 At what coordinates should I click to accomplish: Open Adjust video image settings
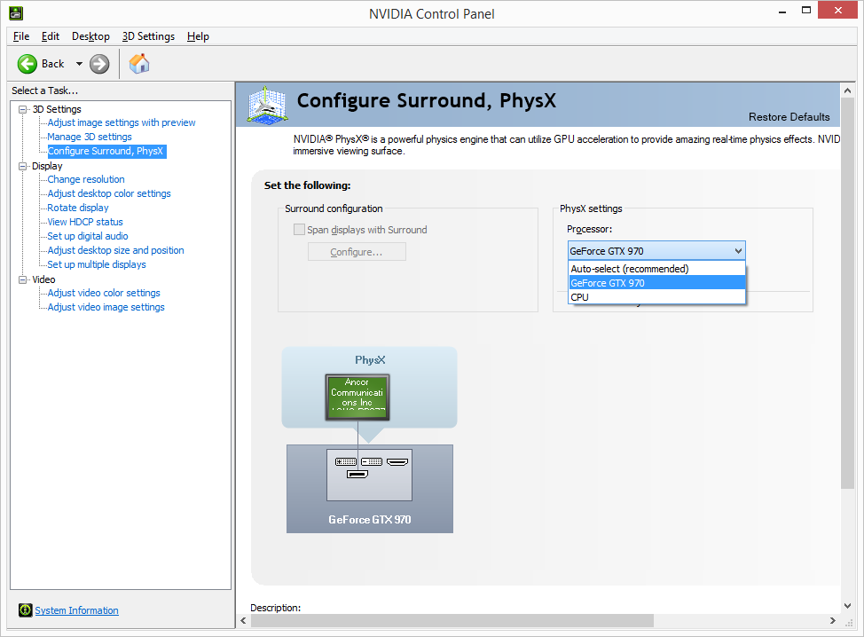point(106,307)
